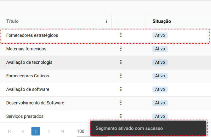Open Título column options menu
The width and height of the screenshot is (211, 137).
coord(106,21)
